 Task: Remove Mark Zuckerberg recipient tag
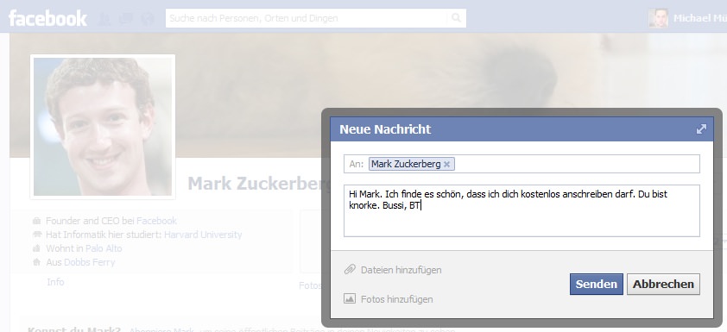click(446, 165)
